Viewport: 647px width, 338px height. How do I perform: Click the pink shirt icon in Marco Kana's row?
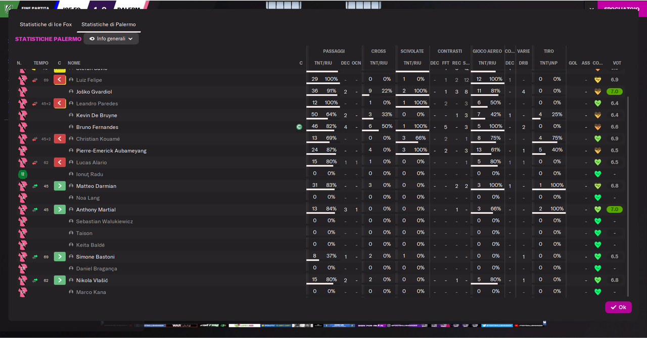[22, 292]
